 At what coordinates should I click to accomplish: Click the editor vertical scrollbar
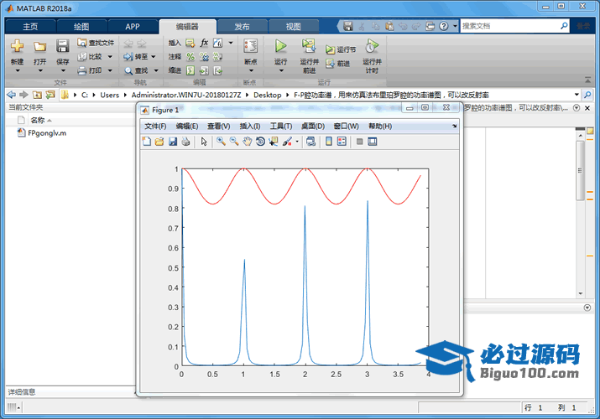click(581, 169)
